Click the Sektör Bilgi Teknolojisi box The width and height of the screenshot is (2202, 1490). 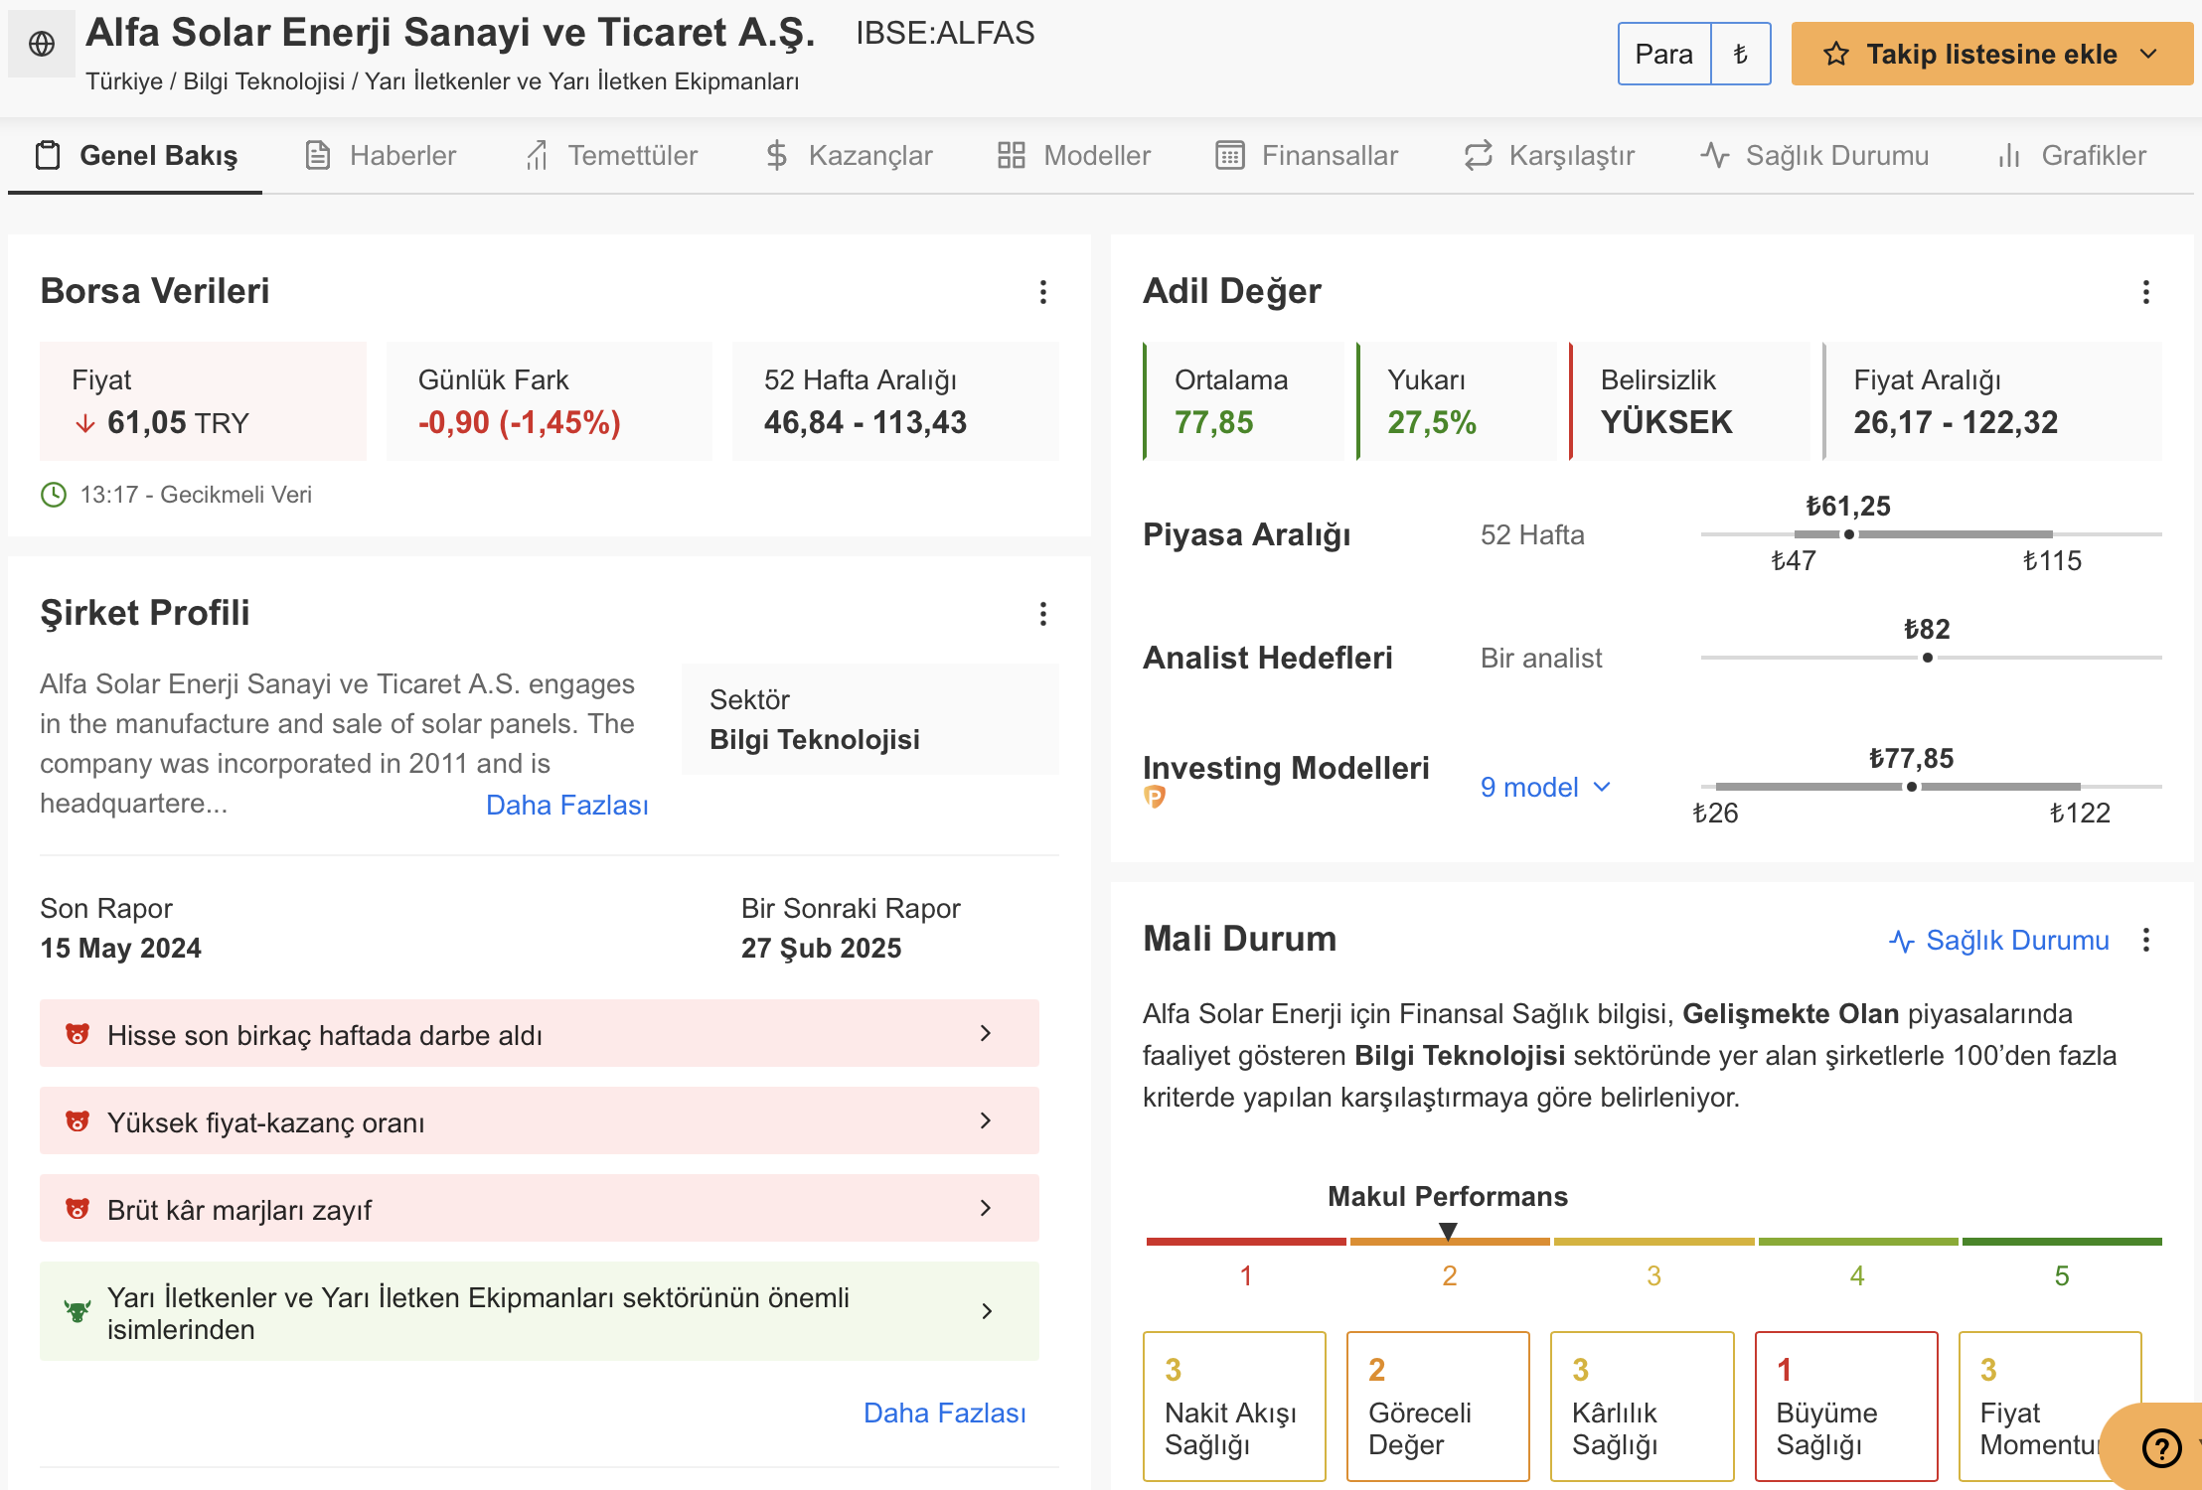click(870, 719)
